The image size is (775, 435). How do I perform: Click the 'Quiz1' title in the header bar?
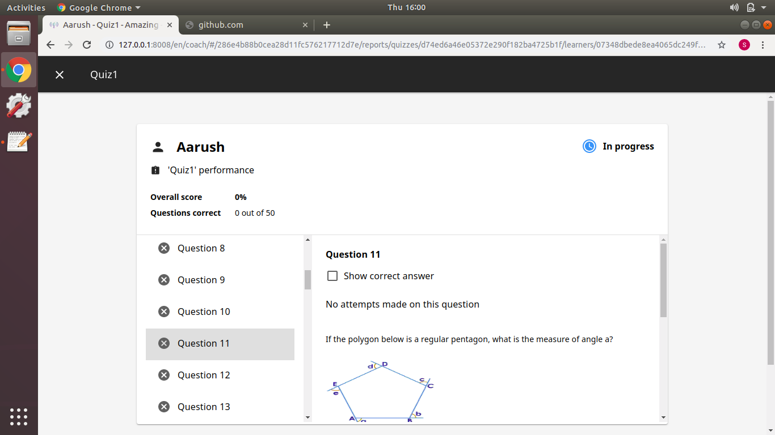(x=104, y=75)
